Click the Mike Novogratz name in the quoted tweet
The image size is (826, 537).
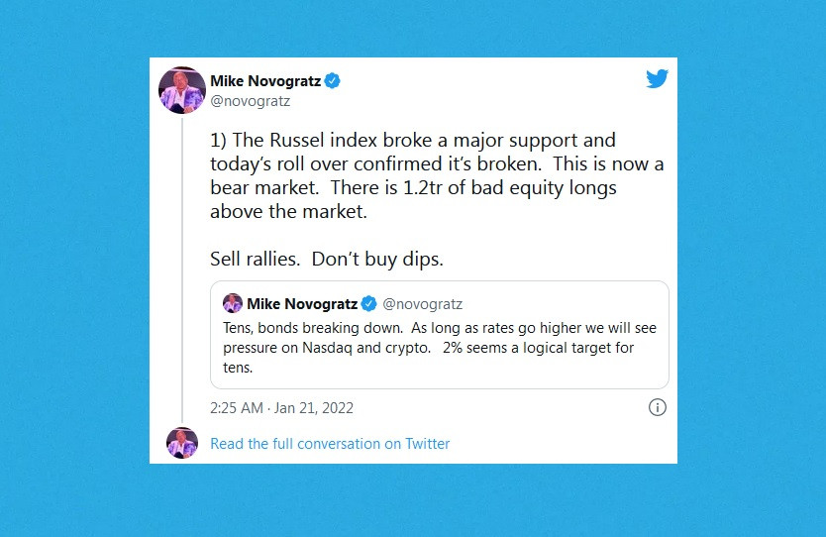pos(302,304)
